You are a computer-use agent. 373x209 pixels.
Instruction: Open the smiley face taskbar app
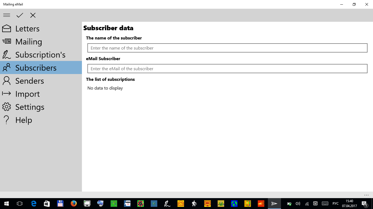click(x=248, y=204)
